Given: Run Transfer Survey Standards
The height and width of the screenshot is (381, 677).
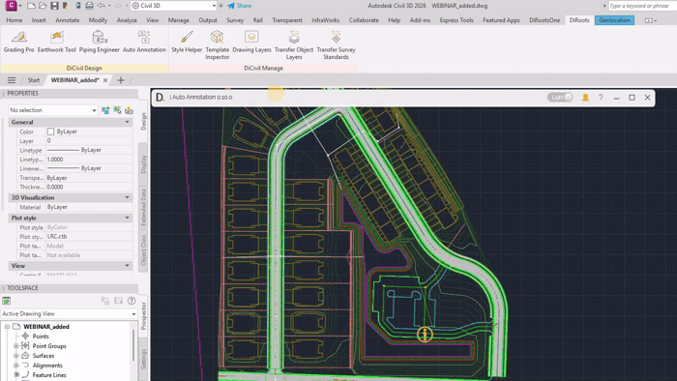Looking at the screenshot, I should tap(336, 44).
